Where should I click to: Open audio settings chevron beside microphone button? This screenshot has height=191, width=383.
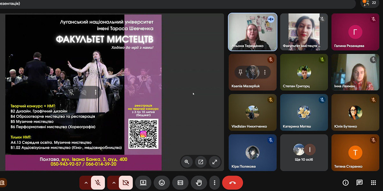coord(86,183)
